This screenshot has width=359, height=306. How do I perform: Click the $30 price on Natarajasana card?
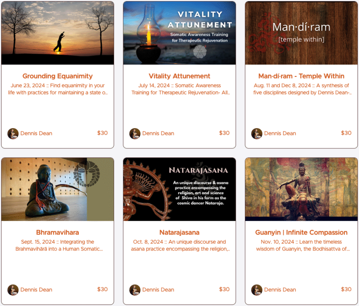coord(224,289)
